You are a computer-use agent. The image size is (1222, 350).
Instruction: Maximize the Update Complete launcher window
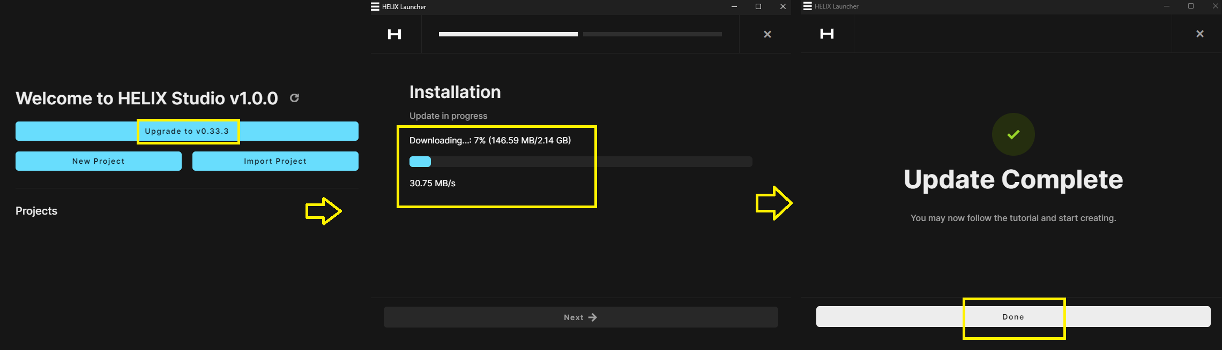pos(1190,6)
